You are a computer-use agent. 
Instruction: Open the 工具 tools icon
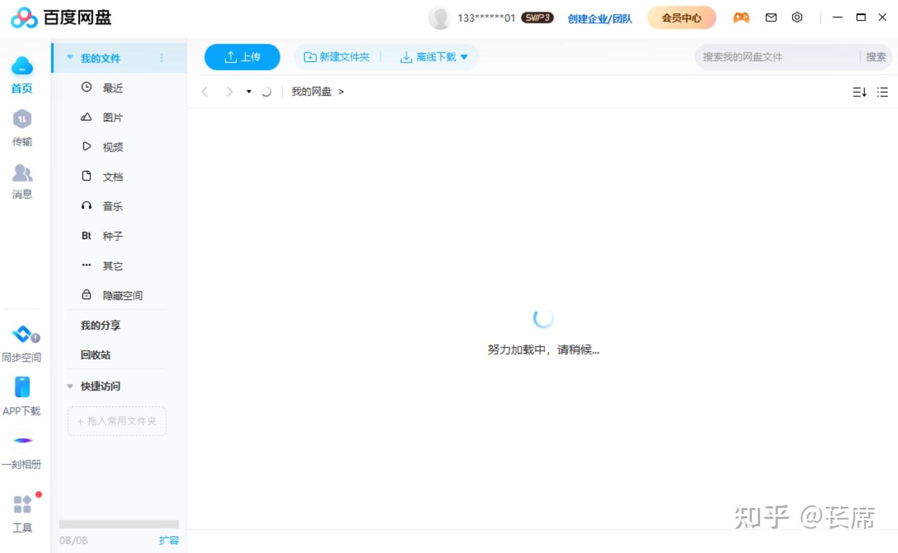22,504
